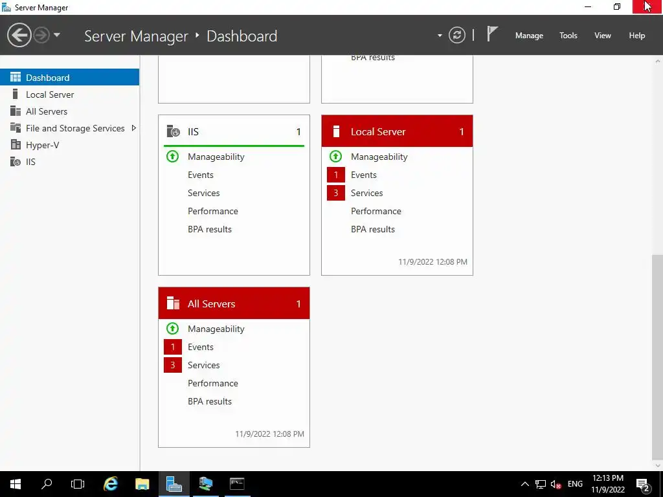Open Services in the IIS tile

point(203,193)
